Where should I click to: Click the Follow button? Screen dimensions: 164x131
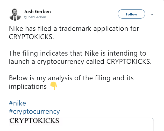click(131, 14)
